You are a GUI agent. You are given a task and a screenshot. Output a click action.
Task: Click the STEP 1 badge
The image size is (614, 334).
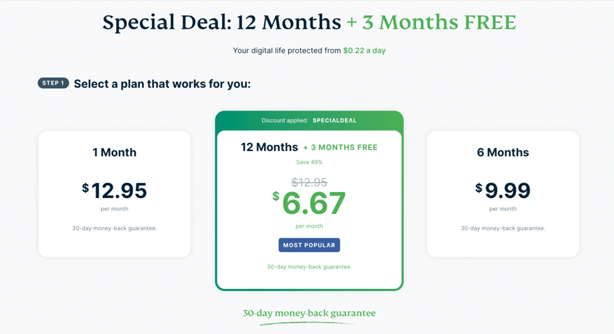(53, 83)
